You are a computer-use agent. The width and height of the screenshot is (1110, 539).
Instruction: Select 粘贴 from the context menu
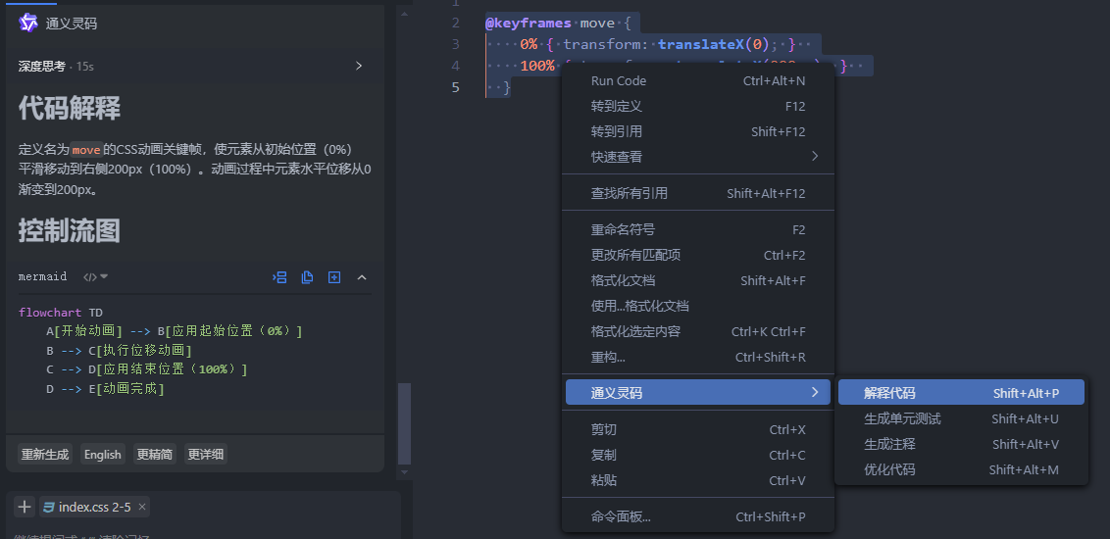coord(698,480)
